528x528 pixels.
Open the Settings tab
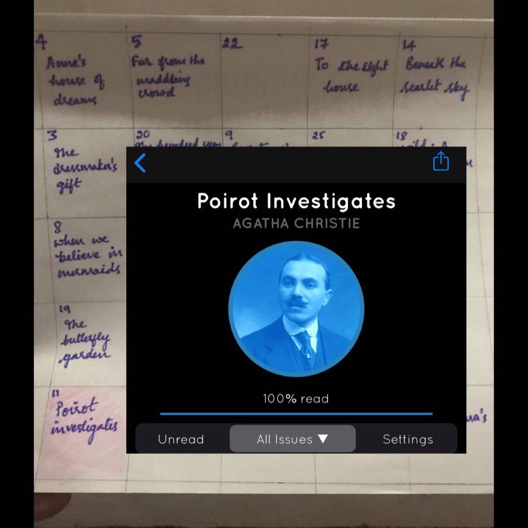408,439
